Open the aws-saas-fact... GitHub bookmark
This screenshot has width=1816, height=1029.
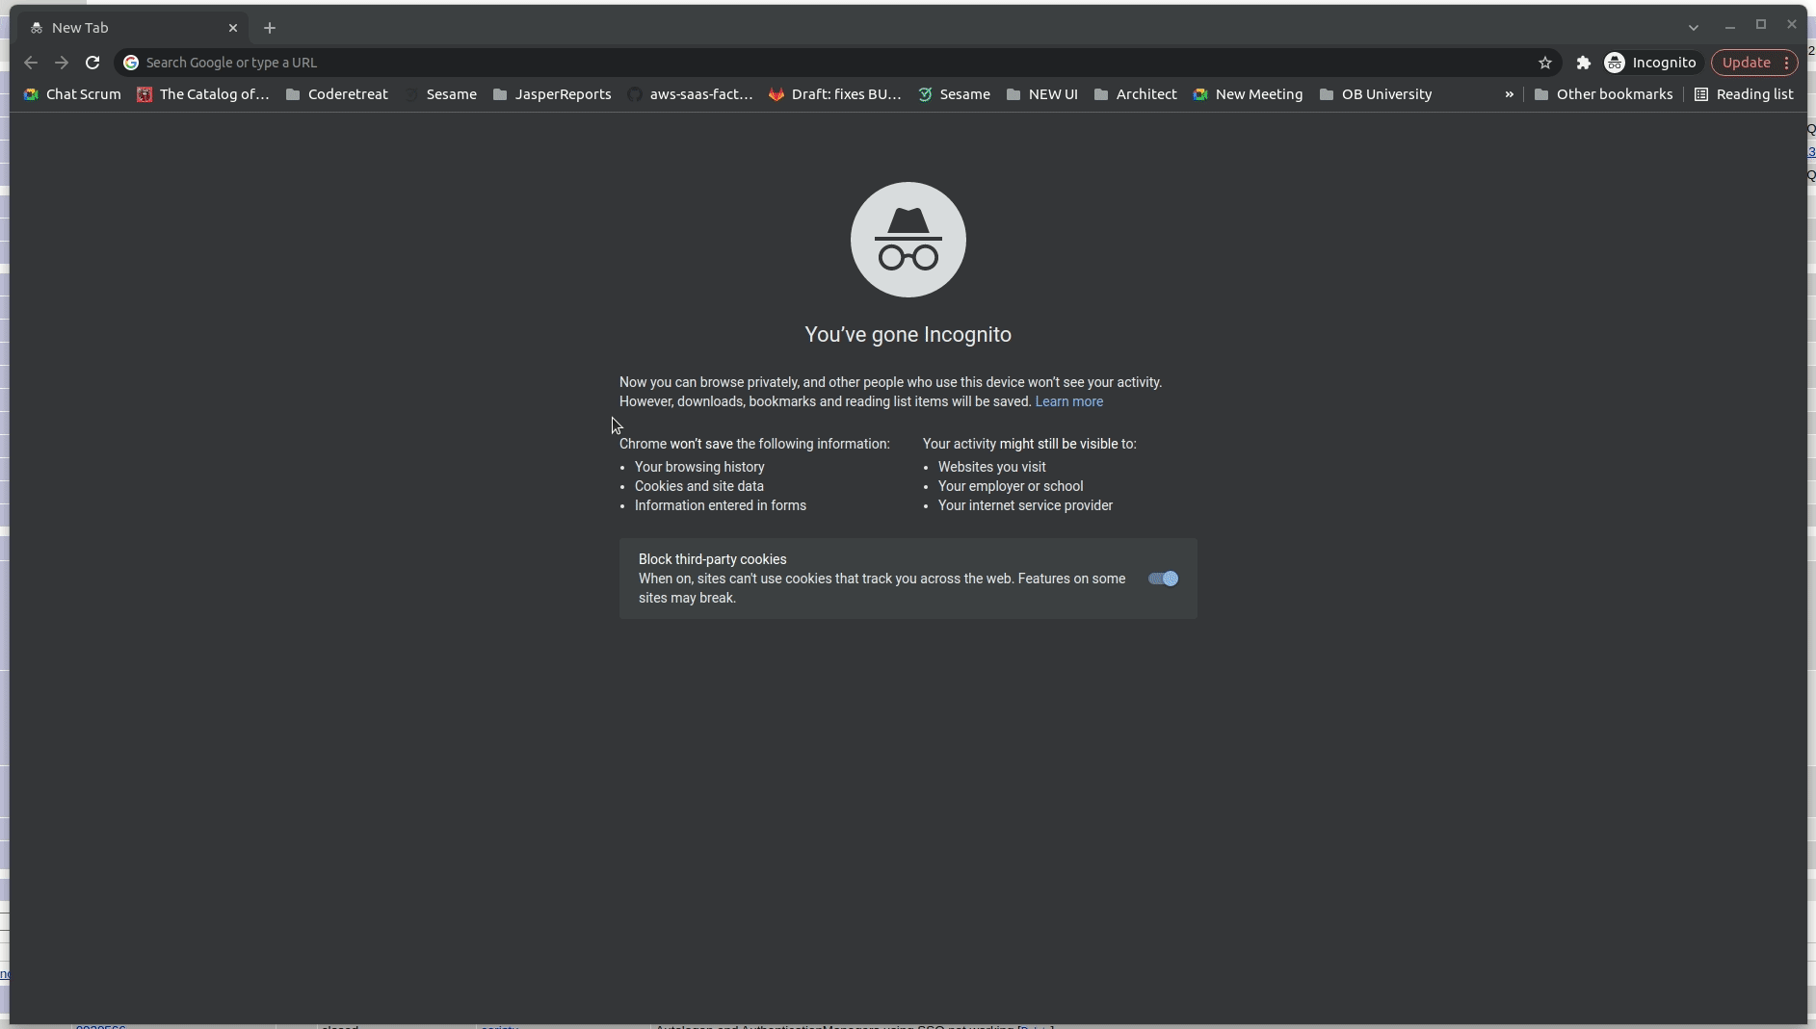pyautogui.click(x=690, y=94)
